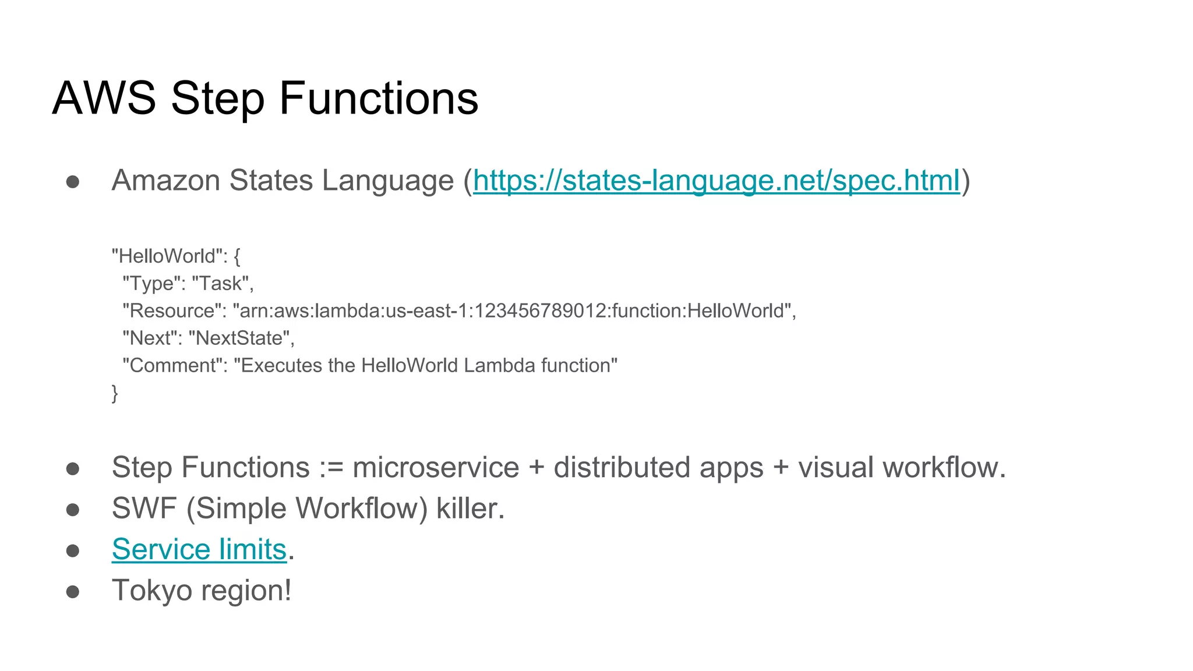
Task: Select the "Resource" ARN line
Action: 459,310
